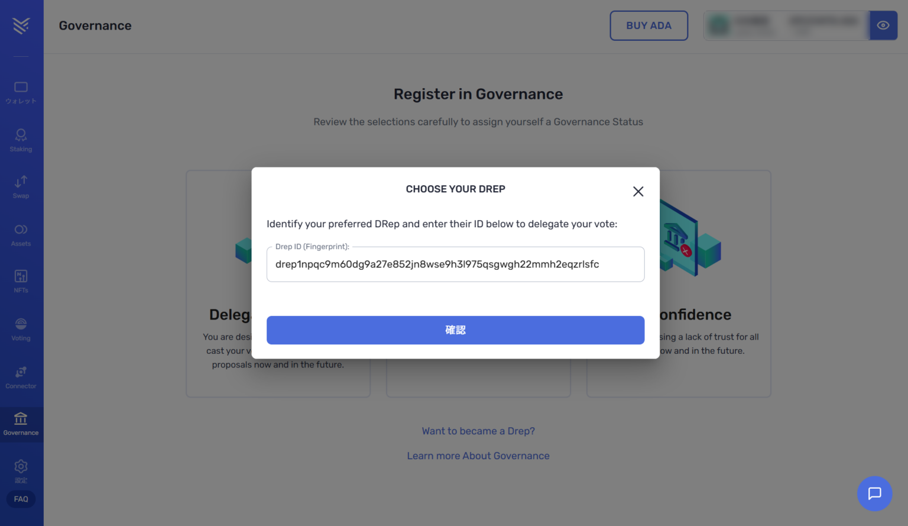Click the Yoroi logo icon
The height and width of the screenshot is (526, 908).
pos(21,25)
